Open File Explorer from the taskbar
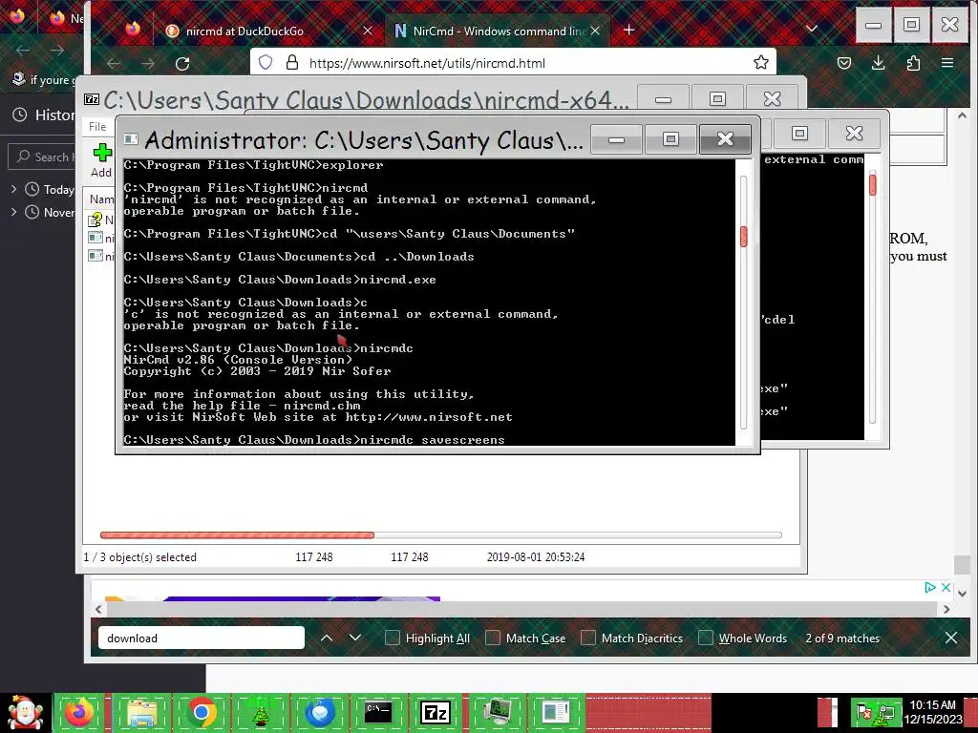Image resolution: width=978 pixels, height=733 pixels. (x=141, y=712)
